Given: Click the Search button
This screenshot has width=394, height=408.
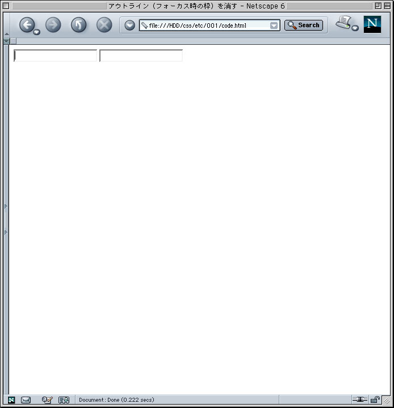Looking at the screenshot, I should (x=304, y=25).
